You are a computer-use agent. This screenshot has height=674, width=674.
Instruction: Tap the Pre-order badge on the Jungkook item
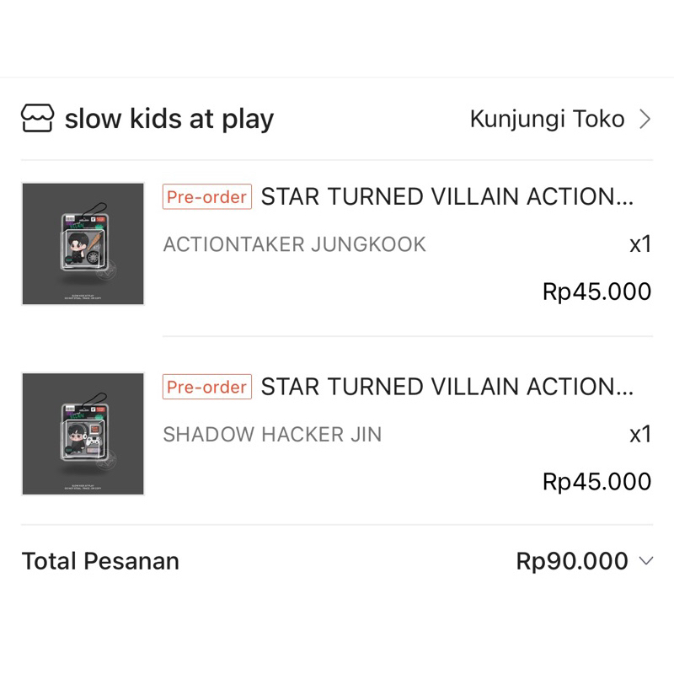[x=207, y=197]
